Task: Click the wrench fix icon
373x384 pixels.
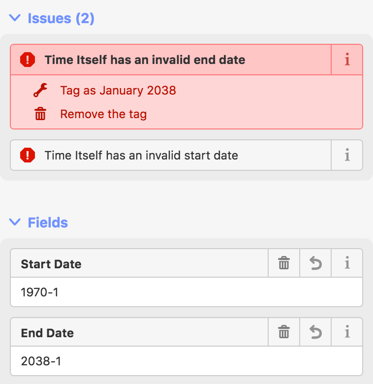Action: [40, 91]
